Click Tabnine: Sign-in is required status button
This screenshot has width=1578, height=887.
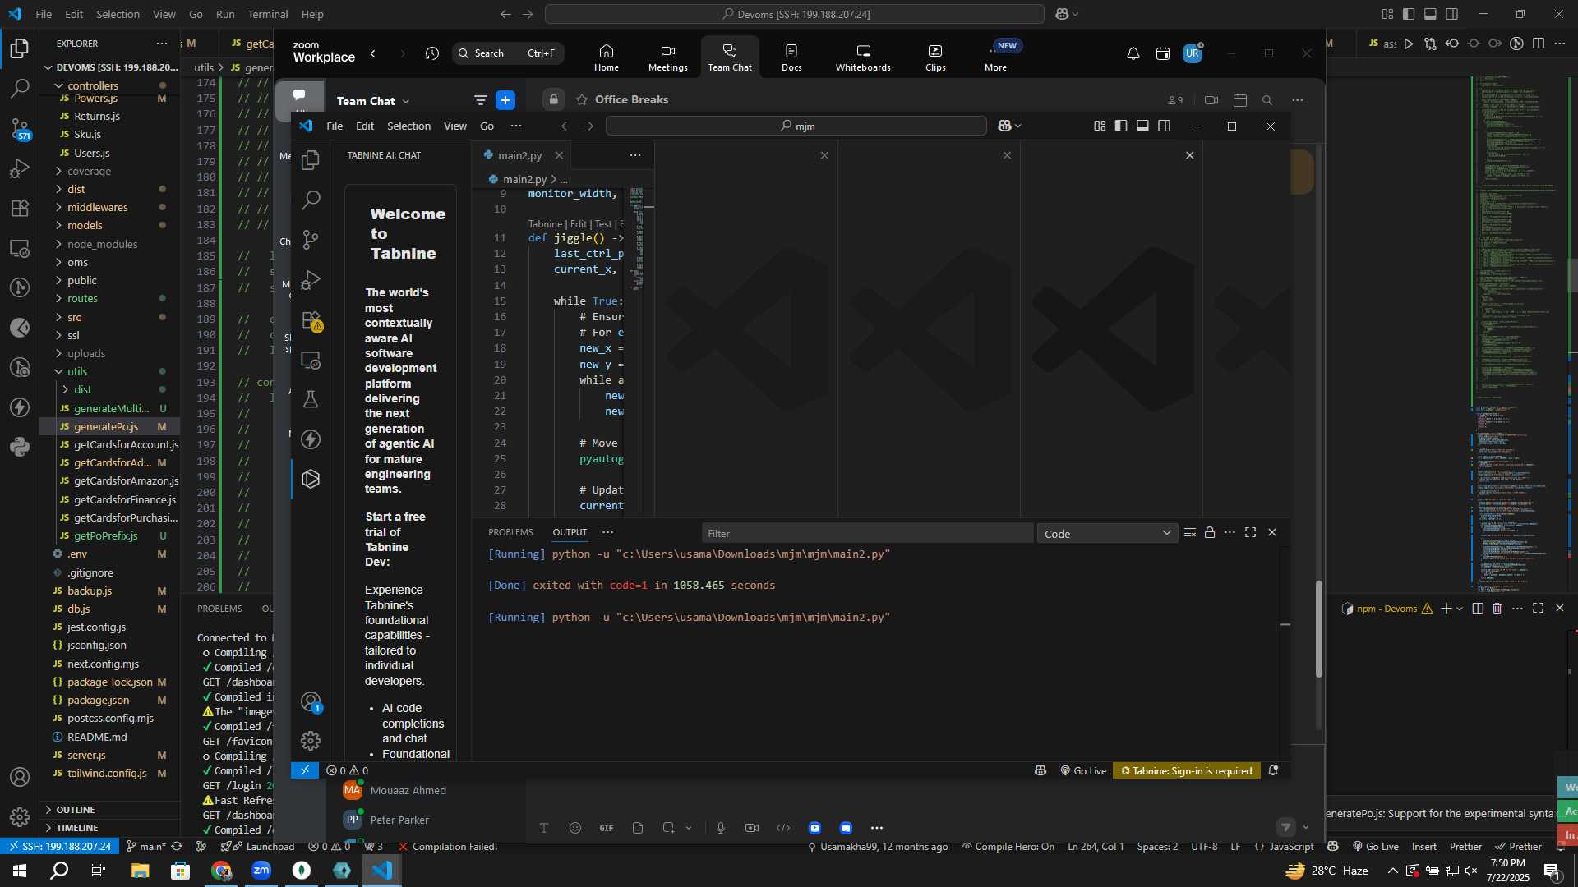coord(1186,771)
